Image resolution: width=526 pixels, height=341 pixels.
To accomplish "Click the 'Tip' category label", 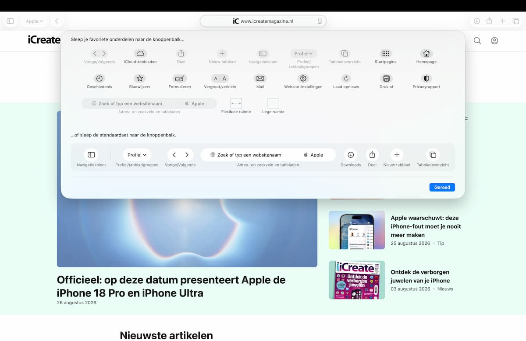I will pos(441,243).
